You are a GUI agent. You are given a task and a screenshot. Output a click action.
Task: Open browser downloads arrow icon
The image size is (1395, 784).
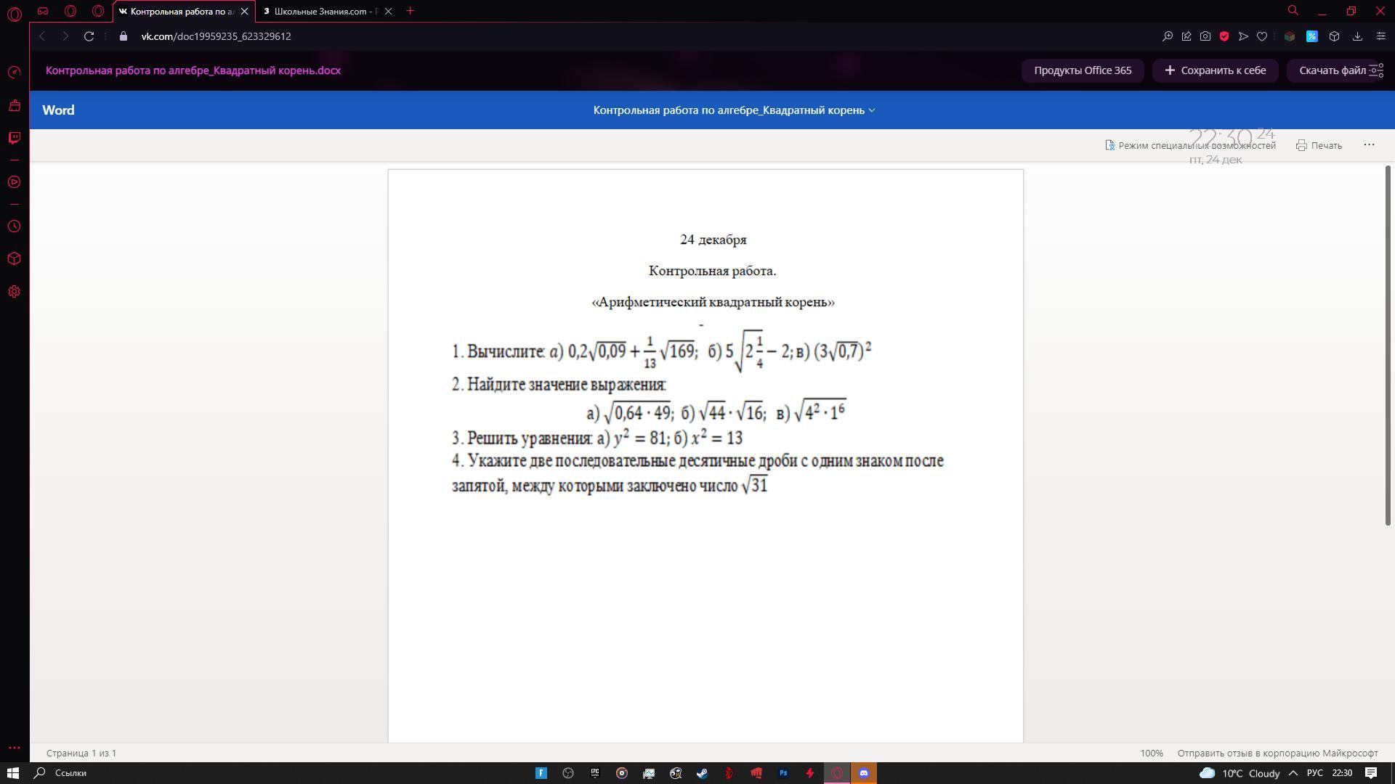point(1357,36)
